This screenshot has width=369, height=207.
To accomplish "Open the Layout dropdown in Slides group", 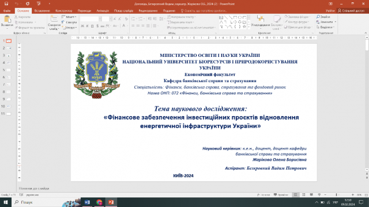I will [x=69, y=17].
